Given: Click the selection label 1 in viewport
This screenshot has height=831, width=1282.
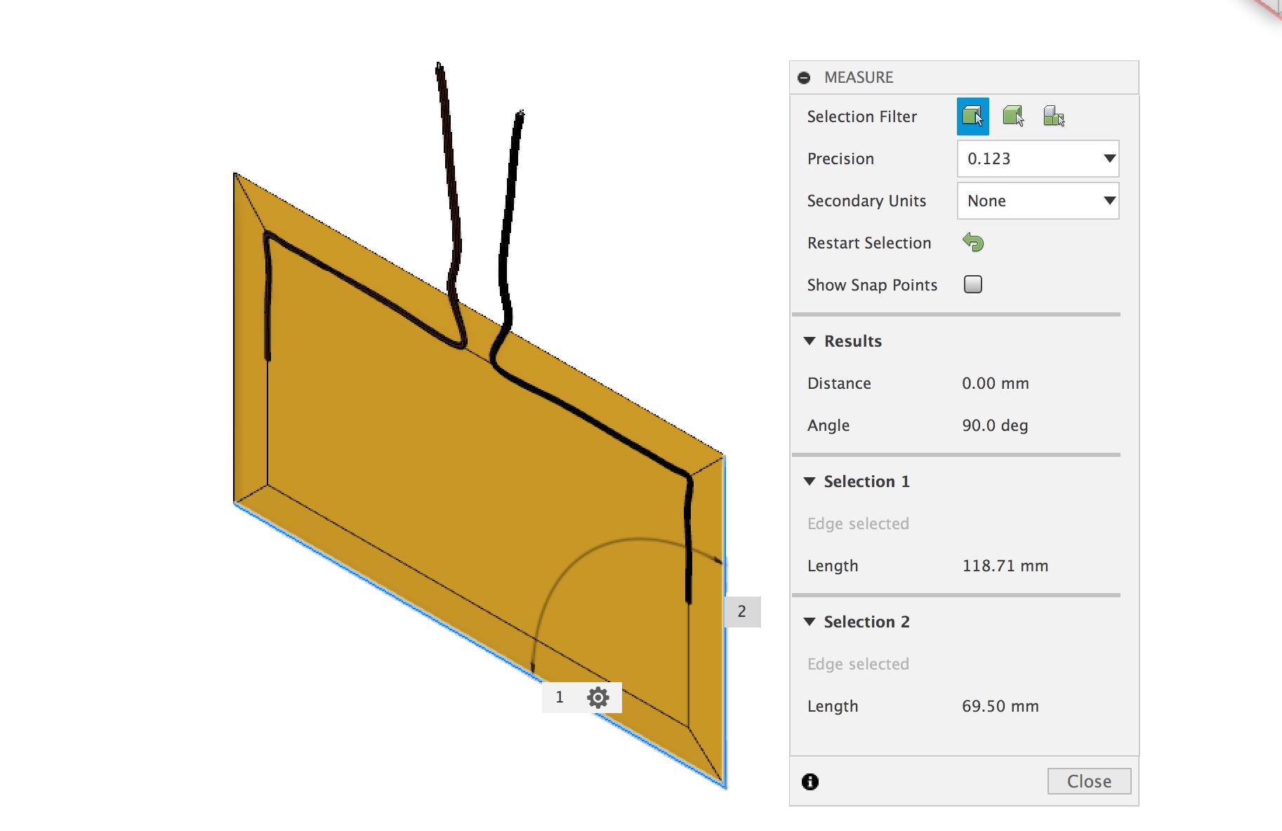Looking at the screenshot, I should pos(560,698).
